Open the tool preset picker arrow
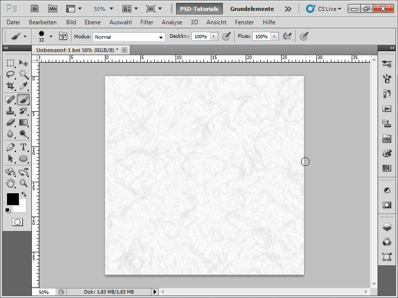This screenshot has height=298, width=398. click(25, 36)
